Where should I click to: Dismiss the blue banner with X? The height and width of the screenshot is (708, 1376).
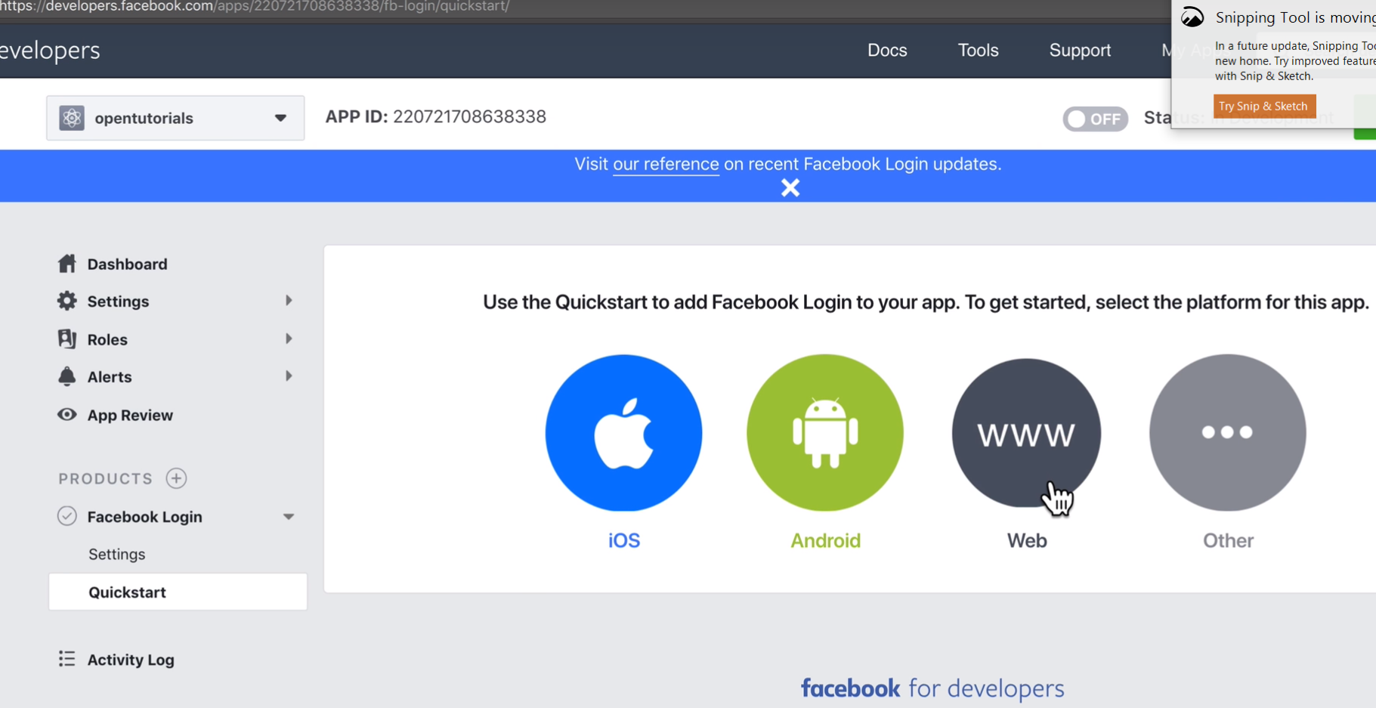click(x=790, y=187)
